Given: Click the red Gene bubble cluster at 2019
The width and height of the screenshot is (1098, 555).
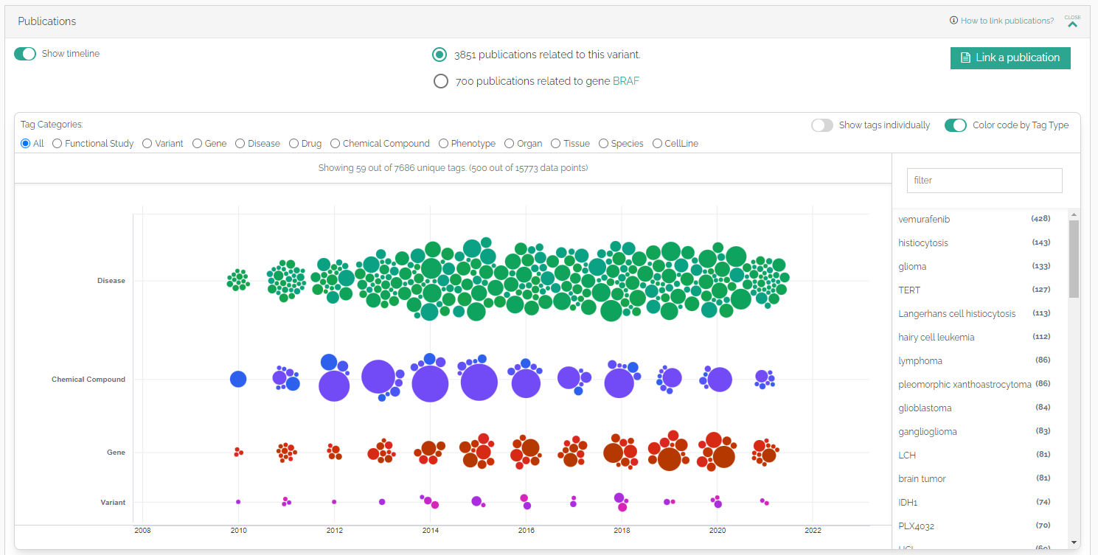Looking at the screenshot, I should click(x=669, y=451).
